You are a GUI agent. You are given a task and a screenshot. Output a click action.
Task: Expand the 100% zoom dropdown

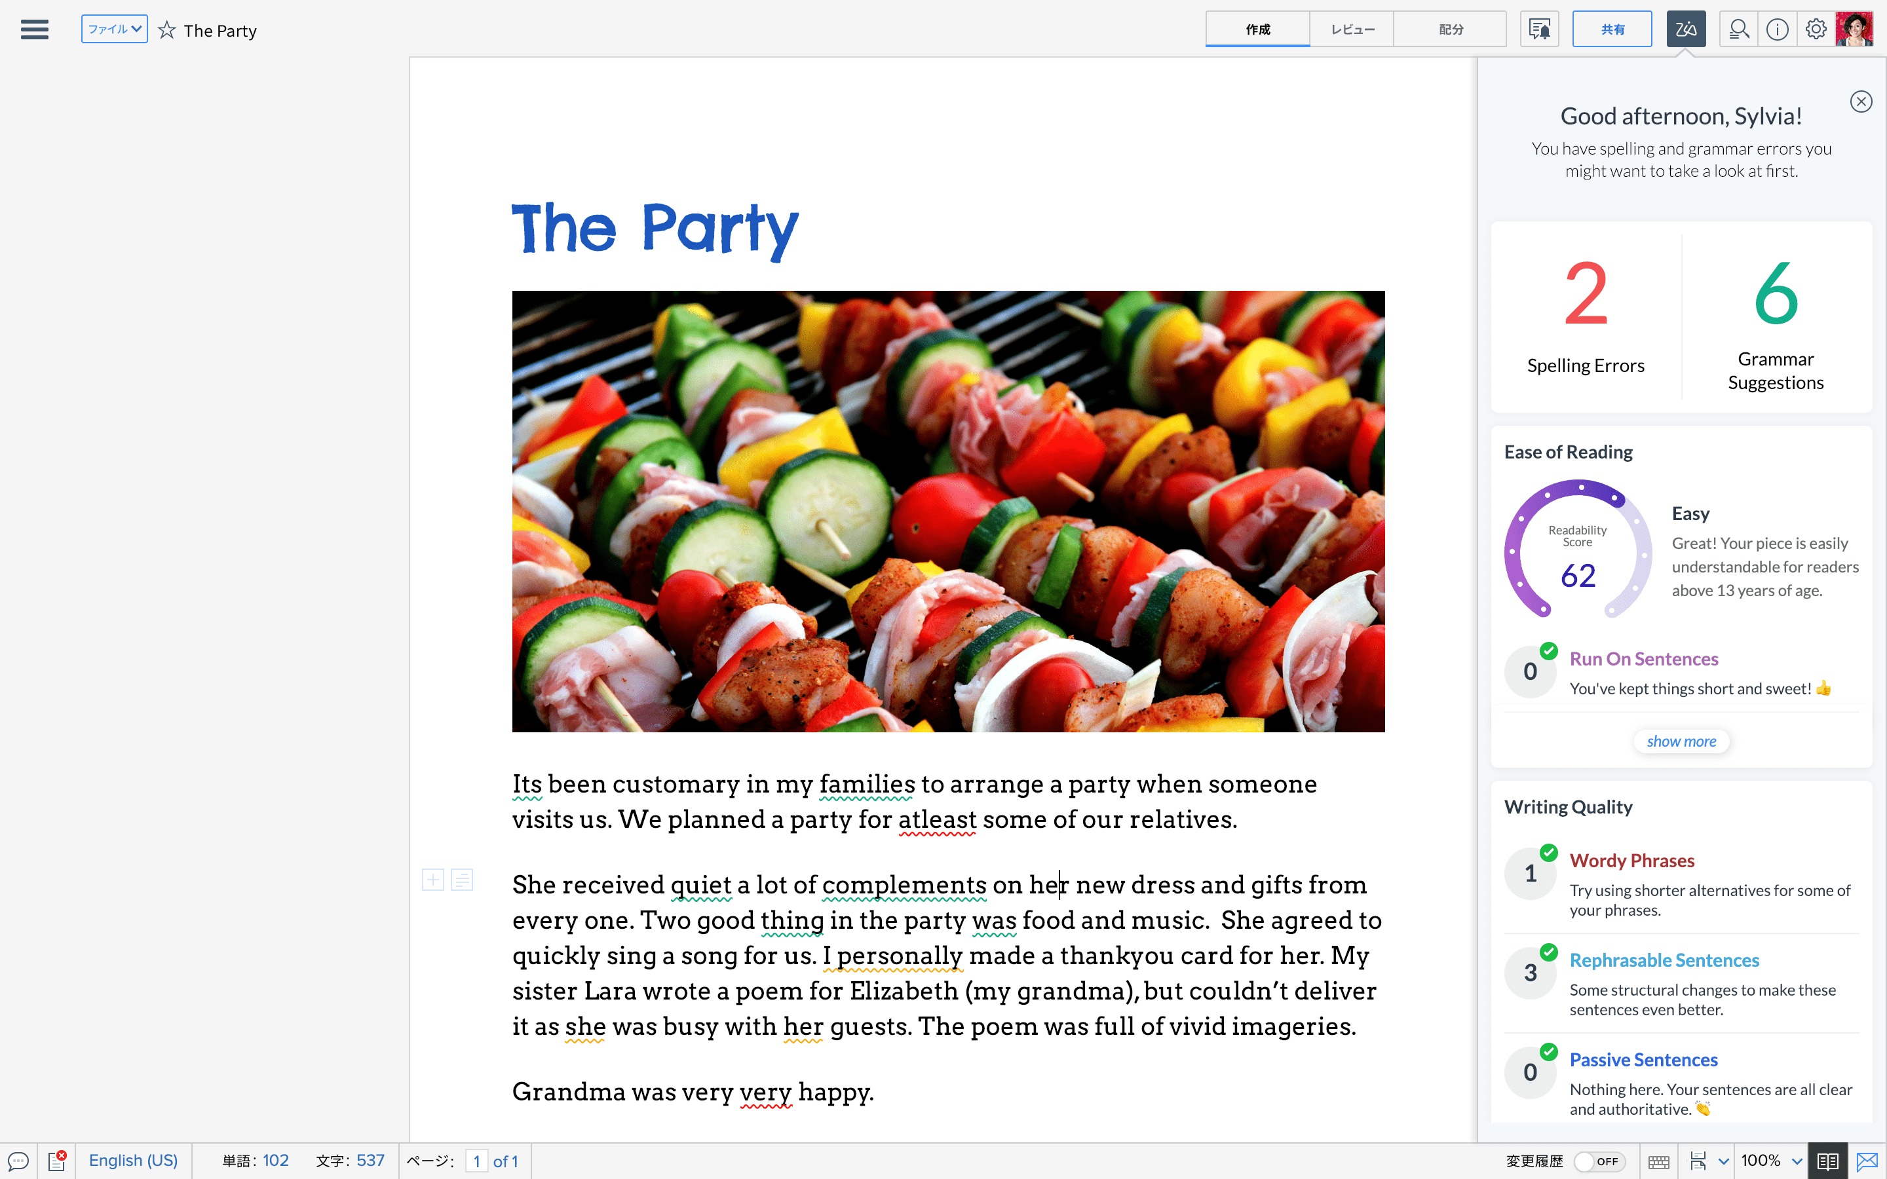click(1797, 1161)
